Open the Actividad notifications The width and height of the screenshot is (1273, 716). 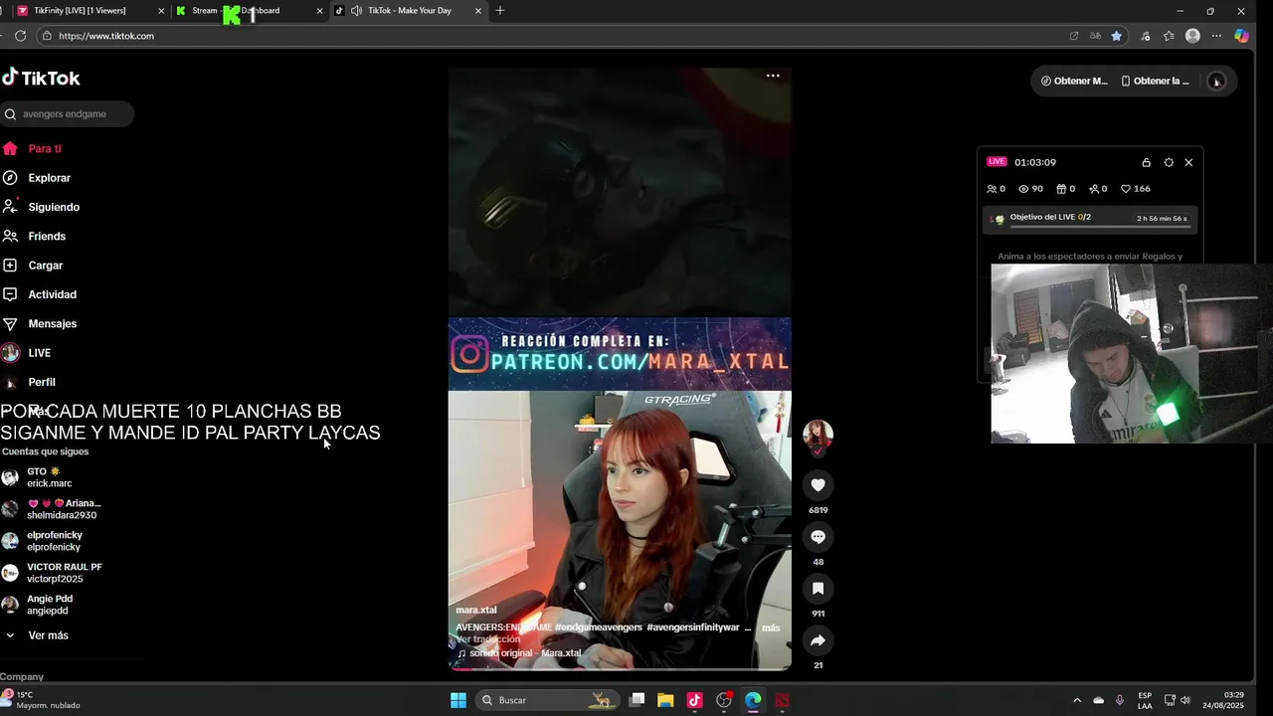pyautogui.click(x=52, y=294)
